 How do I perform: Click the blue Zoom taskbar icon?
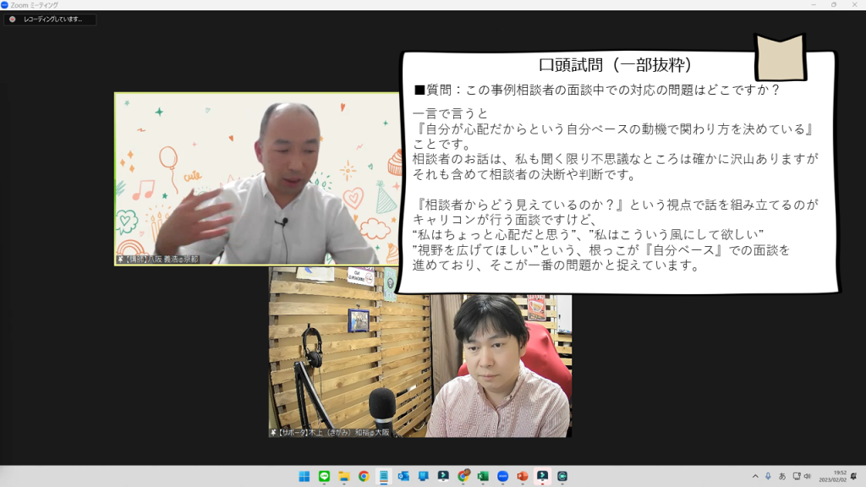pos(502,476)
